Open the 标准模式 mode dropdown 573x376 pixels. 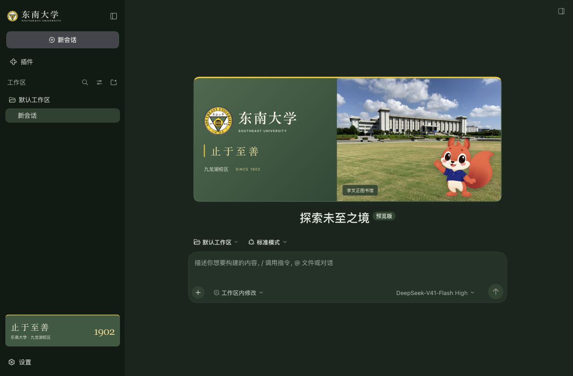268,242
